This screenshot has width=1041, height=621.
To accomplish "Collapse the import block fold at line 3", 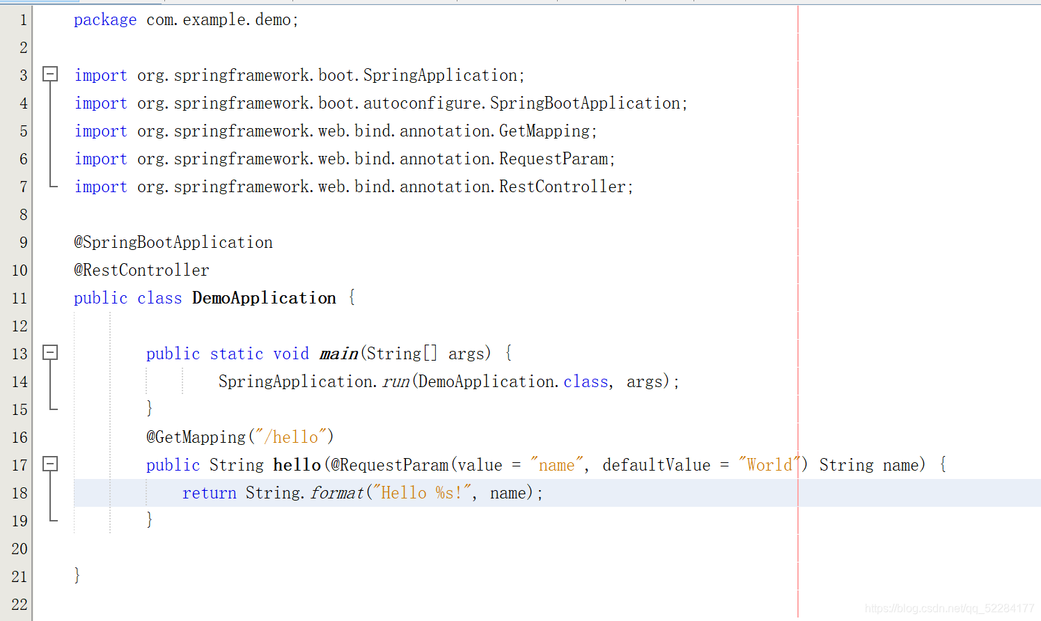I will (50, 74).
